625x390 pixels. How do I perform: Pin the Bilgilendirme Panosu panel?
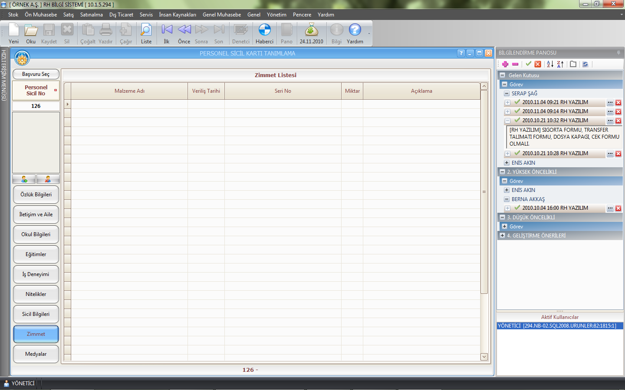point(618,53)
